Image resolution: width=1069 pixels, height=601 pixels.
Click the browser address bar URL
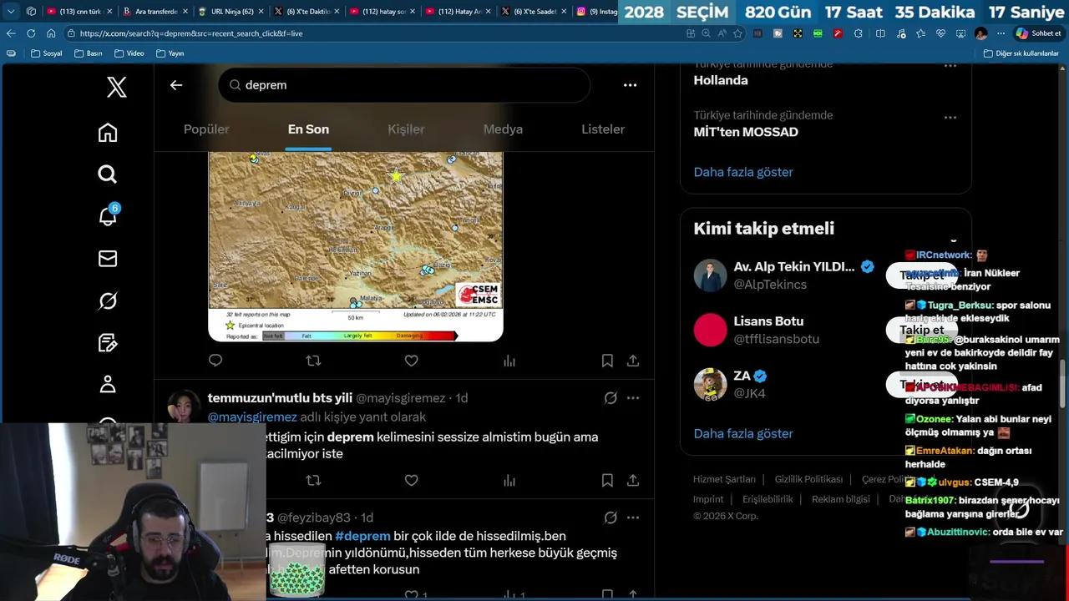[191, 33]
